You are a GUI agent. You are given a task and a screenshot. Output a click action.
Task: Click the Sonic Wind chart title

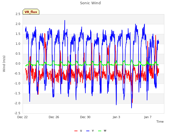pos(90,3)
